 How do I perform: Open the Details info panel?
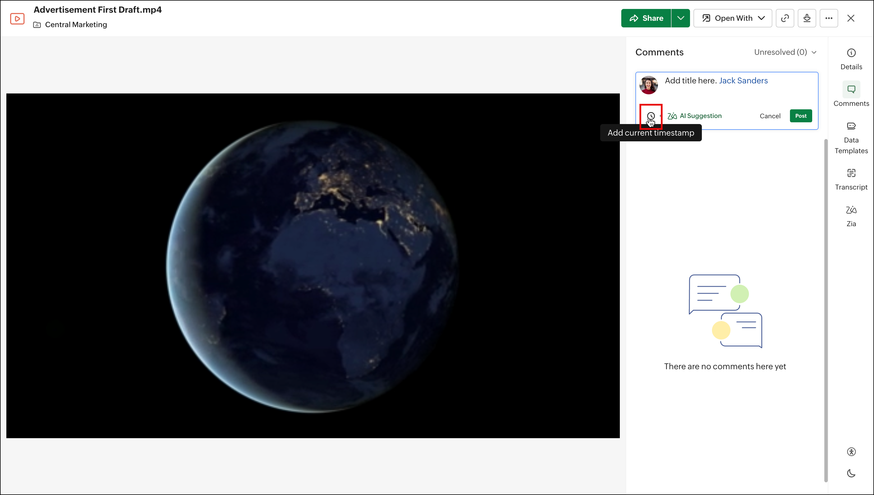[x=851, y=59]
